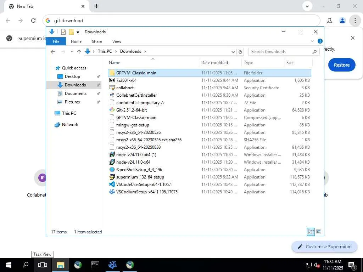Click the search magnifier in Search Downloads

tap(314, 52)
